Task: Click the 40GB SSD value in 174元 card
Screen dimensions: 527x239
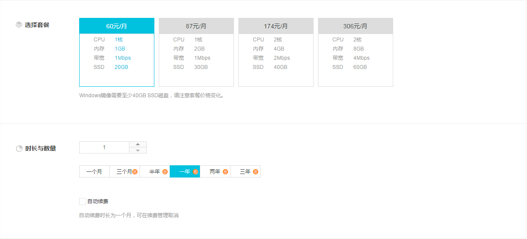Action: point(281,67)
